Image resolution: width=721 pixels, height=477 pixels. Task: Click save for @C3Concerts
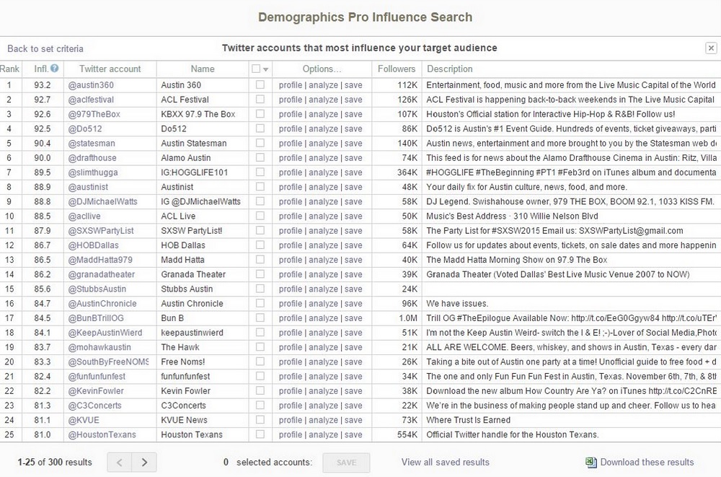[x=353, y=406]
